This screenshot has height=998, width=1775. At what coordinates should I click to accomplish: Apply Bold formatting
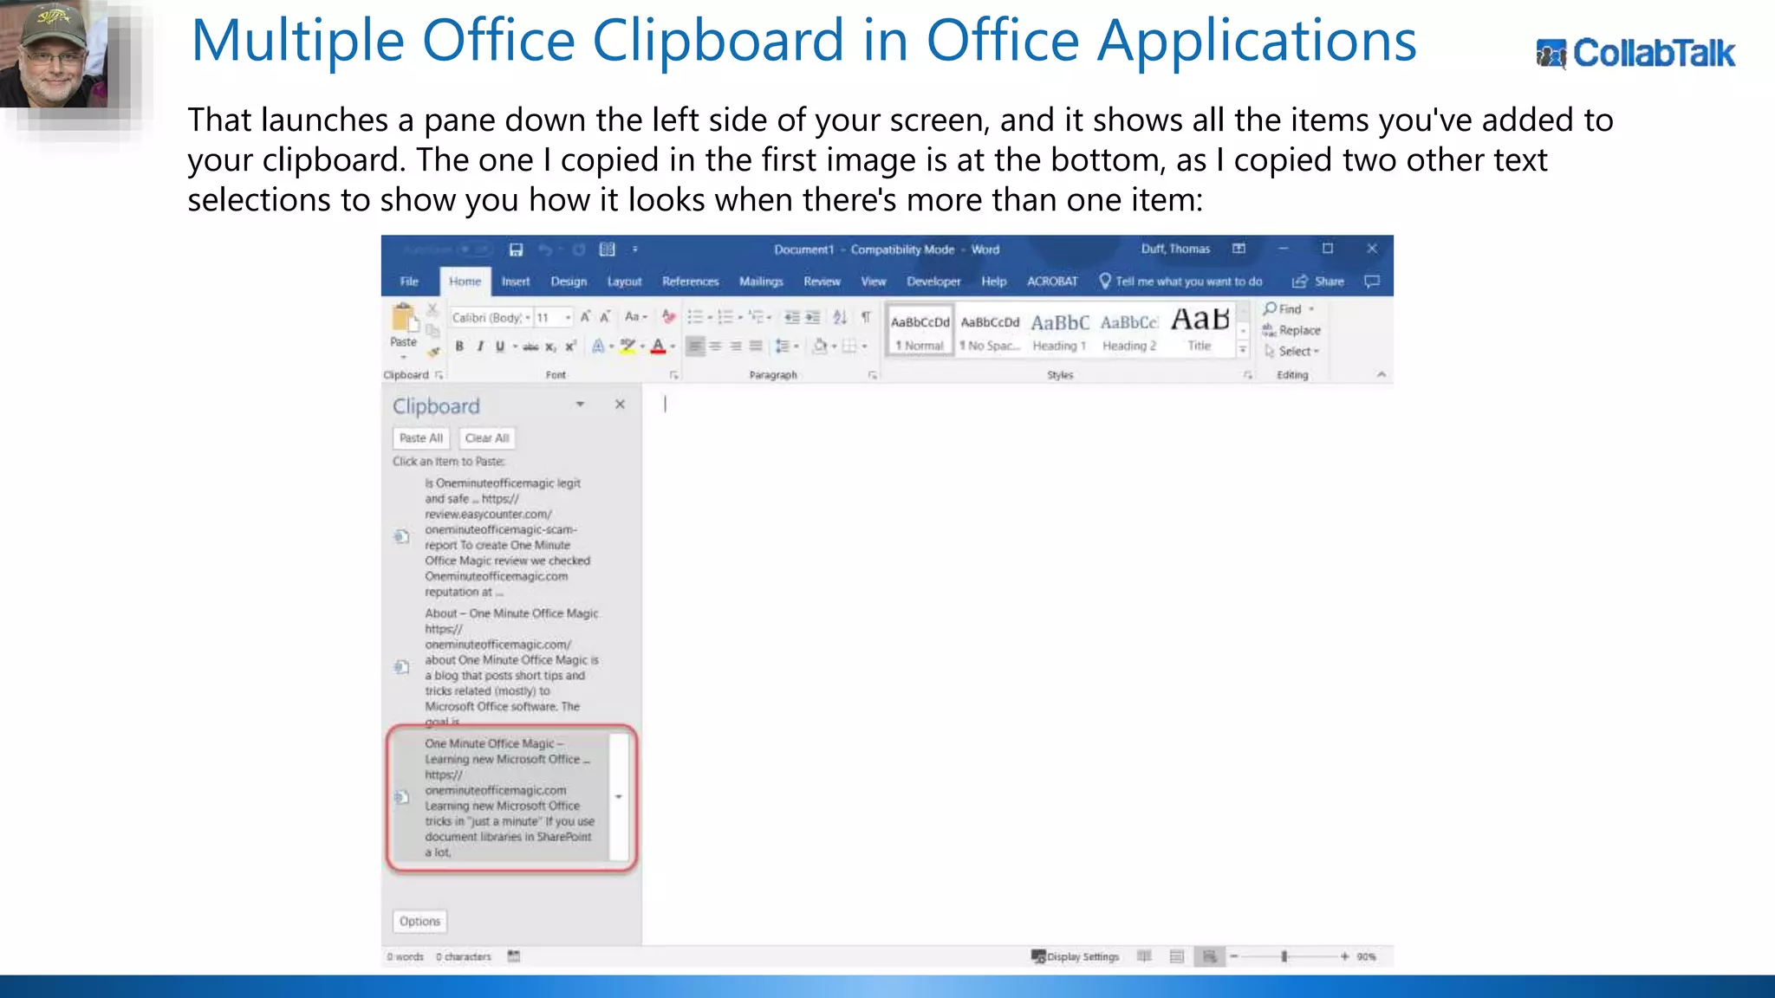pos(459,347)
